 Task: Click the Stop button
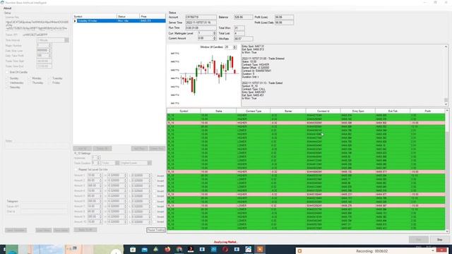pyautogui.click(x=439, y=240)
